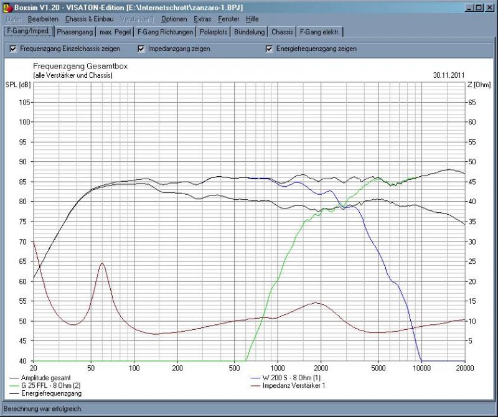Open the max. Pegel tab
498x417 pixels.
click(x=115, y=32)
